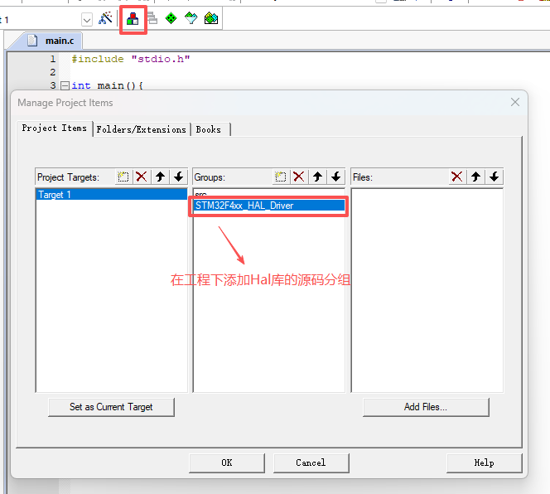The height and width of the screenshot is (494, 550).
Task: Switch to the Books tab
Action: pos(209,129)
